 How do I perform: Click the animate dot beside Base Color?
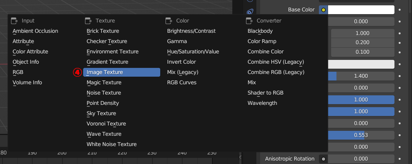point(399,10)
